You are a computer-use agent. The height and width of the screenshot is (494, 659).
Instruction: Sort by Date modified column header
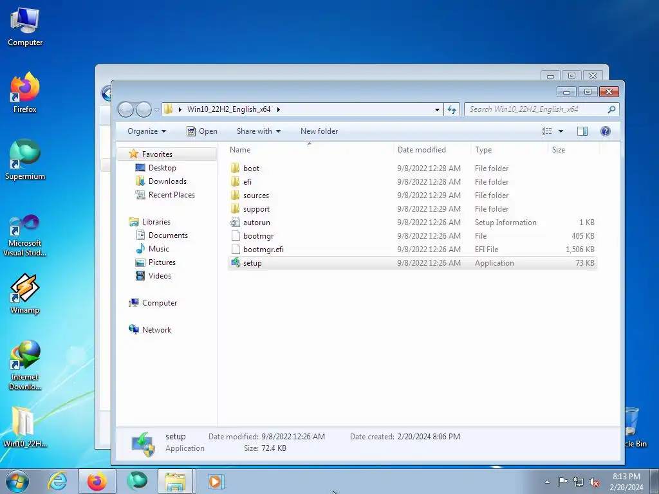pyautogui.click(x=432, y=149)
